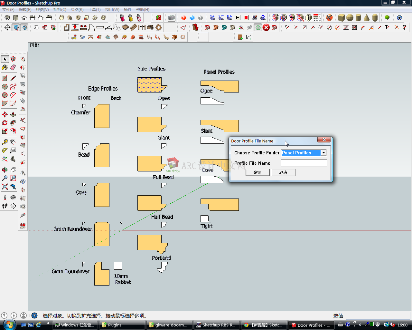
Task: Choose the Rotate tool
Action: (x=5, y=123)
